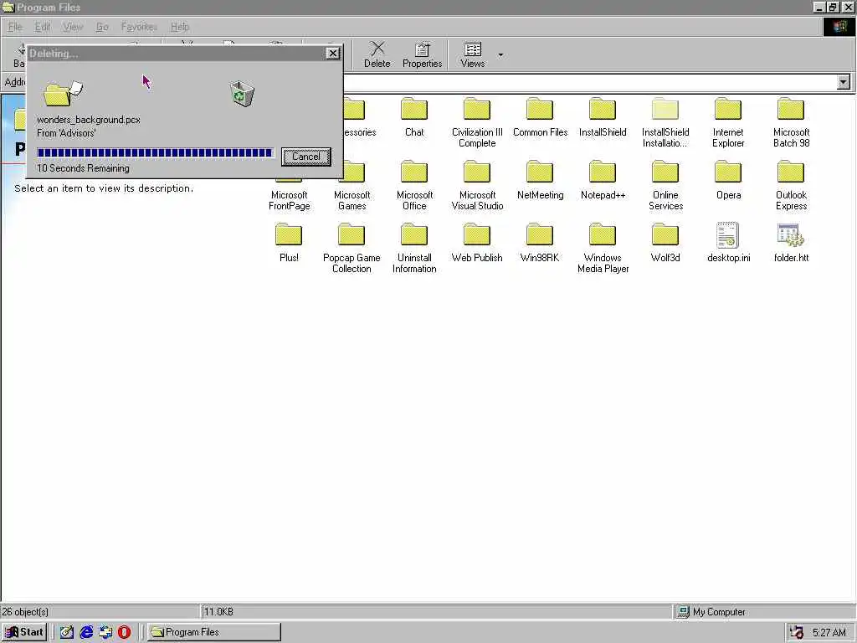Select the InstallShield folder

pyautogui.click(x=603, y=117)
